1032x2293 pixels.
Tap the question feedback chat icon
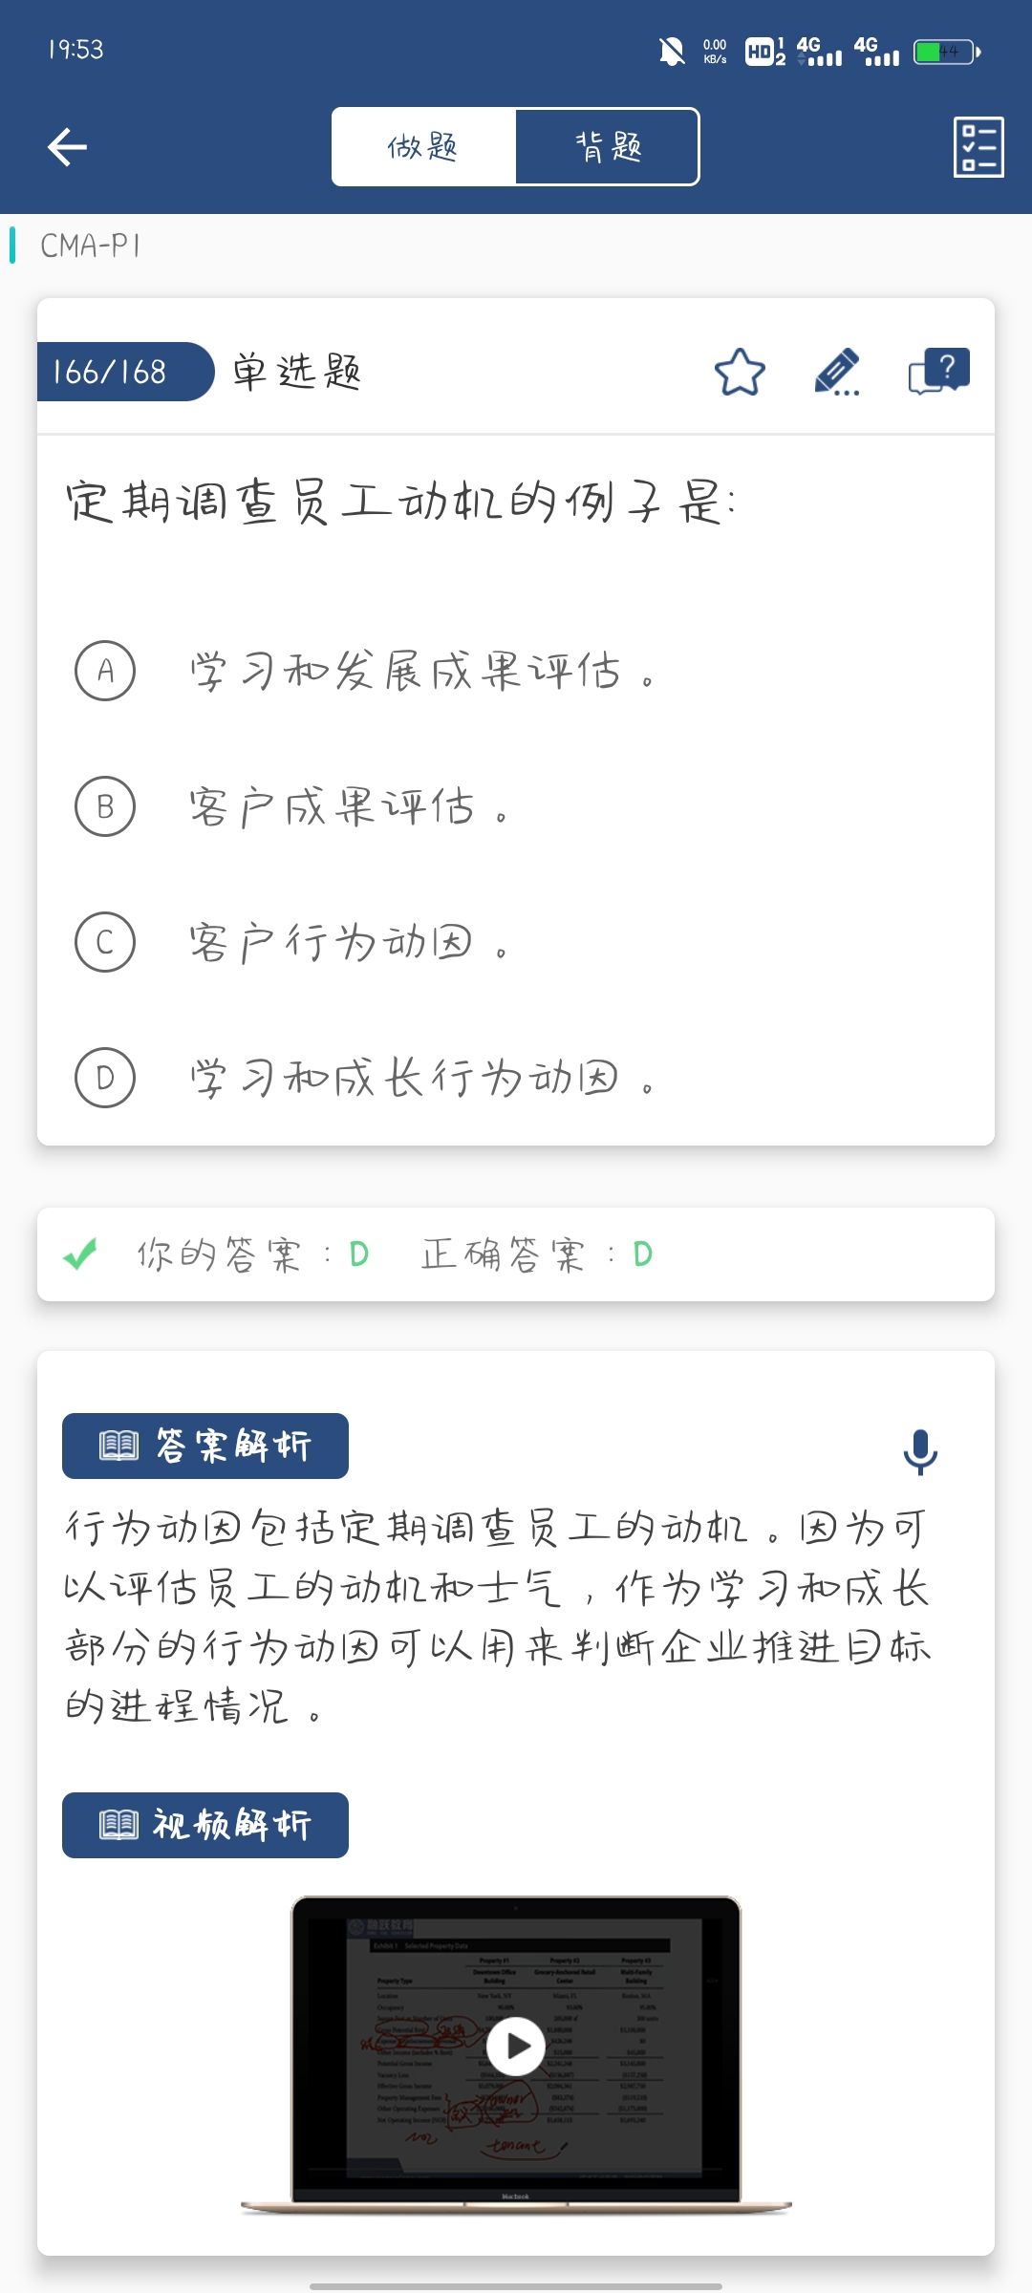938,372
